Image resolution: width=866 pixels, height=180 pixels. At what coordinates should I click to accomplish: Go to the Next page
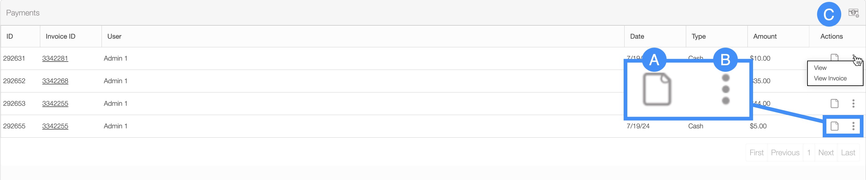pos(826,152)
